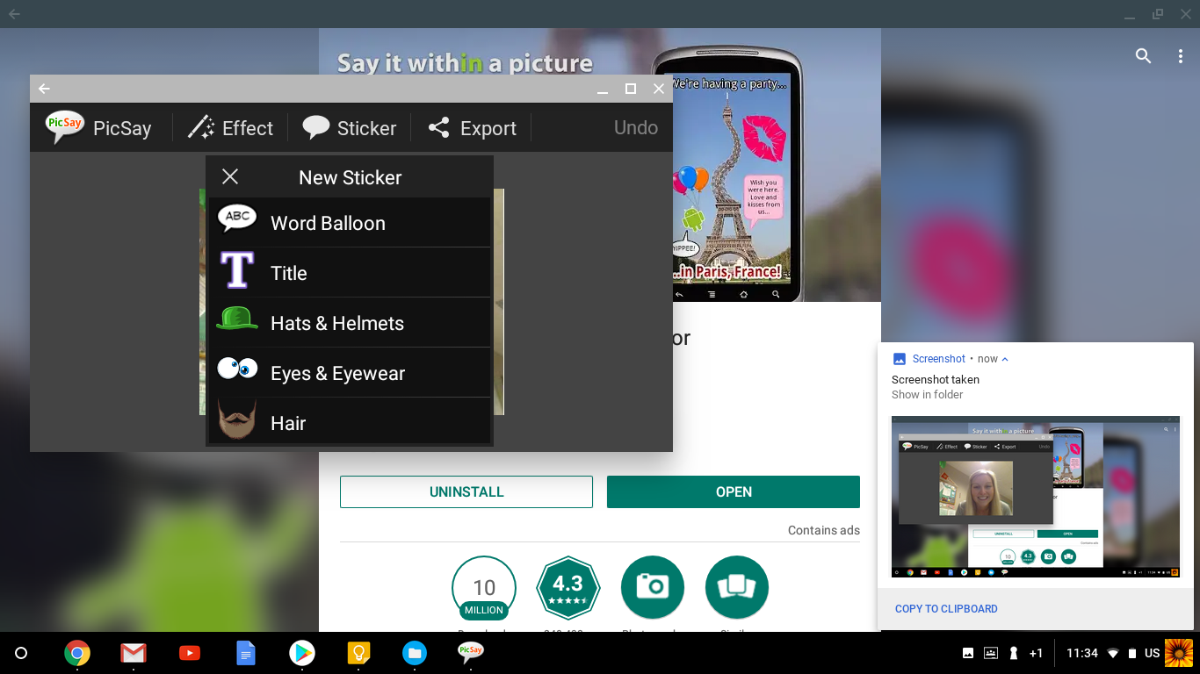Screen dimensions: 1200x674
Task: Open Google Keep from the shelf
Action: (x=358, y=653)
